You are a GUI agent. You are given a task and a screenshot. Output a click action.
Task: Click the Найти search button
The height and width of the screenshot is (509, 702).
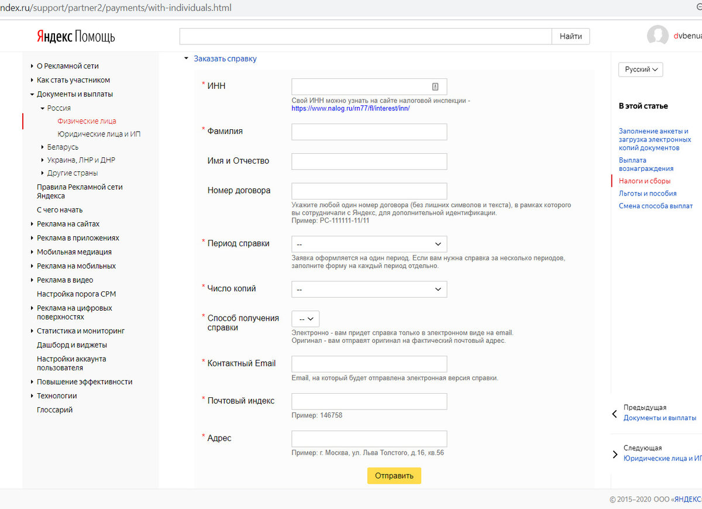(570, 36)
